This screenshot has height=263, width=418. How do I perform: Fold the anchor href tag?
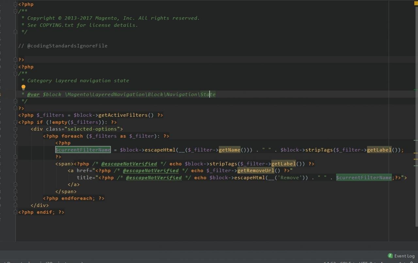(15, 171)
